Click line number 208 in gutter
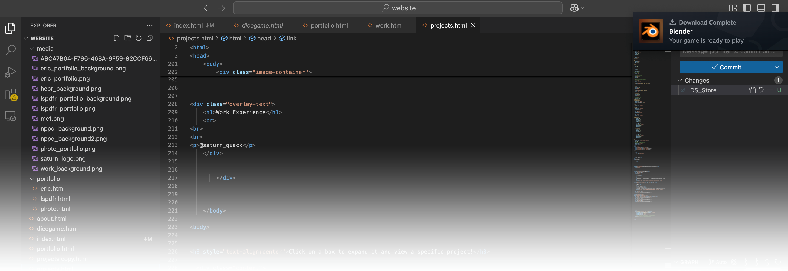The height and width of the screenshot is (271, 788). [172, 104]
